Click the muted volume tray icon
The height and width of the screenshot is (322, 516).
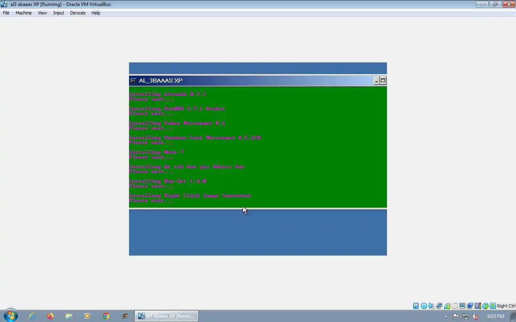point(475,316)
